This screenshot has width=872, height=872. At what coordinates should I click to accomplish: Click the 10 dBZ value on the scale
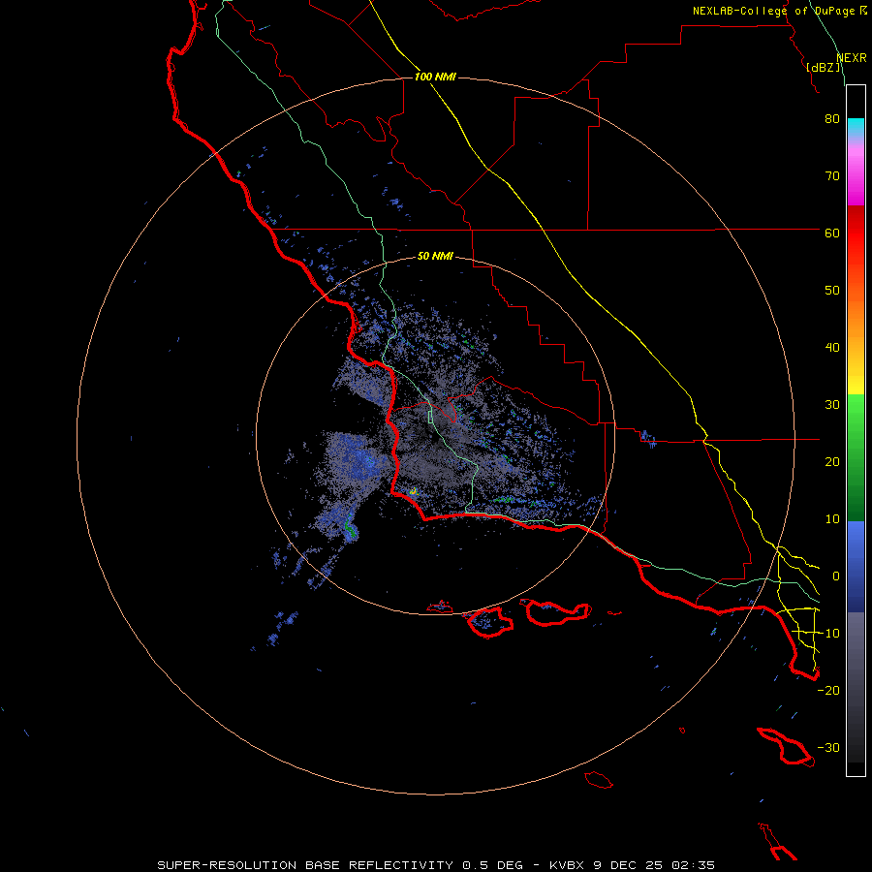(x=832, y=519)
